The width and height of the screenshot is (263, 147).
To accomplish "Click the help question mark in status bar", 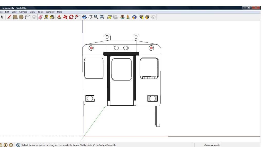I will click(18, 145).
